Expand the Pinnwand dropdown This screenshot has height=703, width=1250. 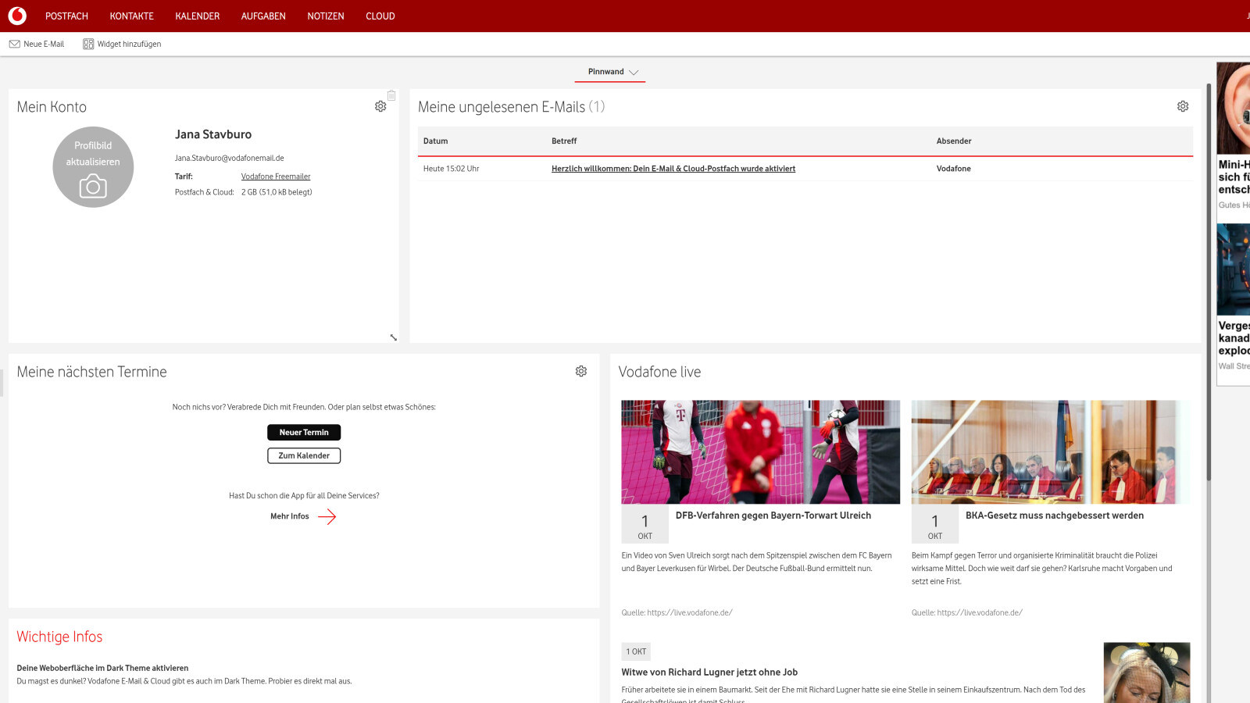[634, 72]
